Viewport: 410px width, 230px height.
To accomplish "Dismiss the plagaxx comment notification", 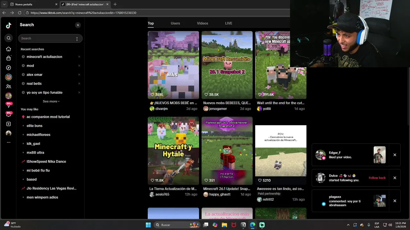I will (x=395, y=201).
